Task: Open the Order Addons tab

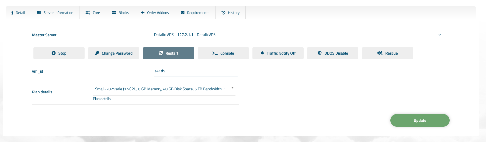Action: click(x=155, y=13)
